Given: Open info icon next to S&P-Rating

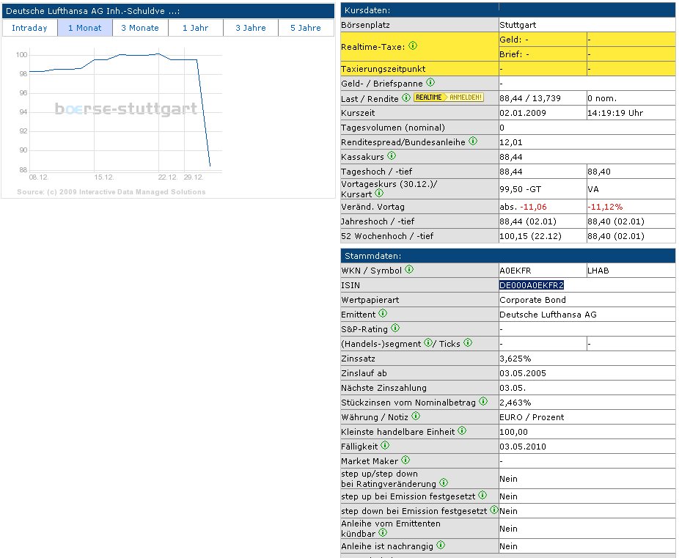Looking at the screenshot, I should click(x=395, y=328).
